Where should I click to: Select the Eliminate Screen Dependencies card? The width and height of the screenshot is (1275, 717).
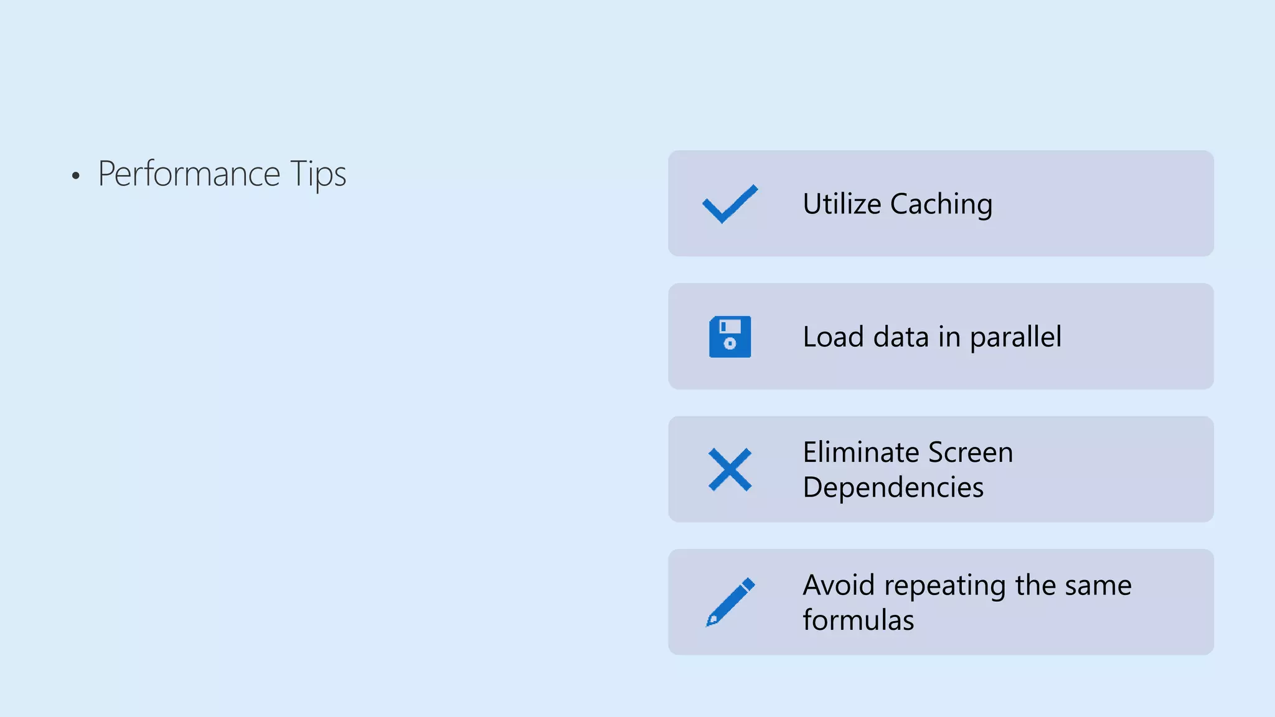(941, 469)
